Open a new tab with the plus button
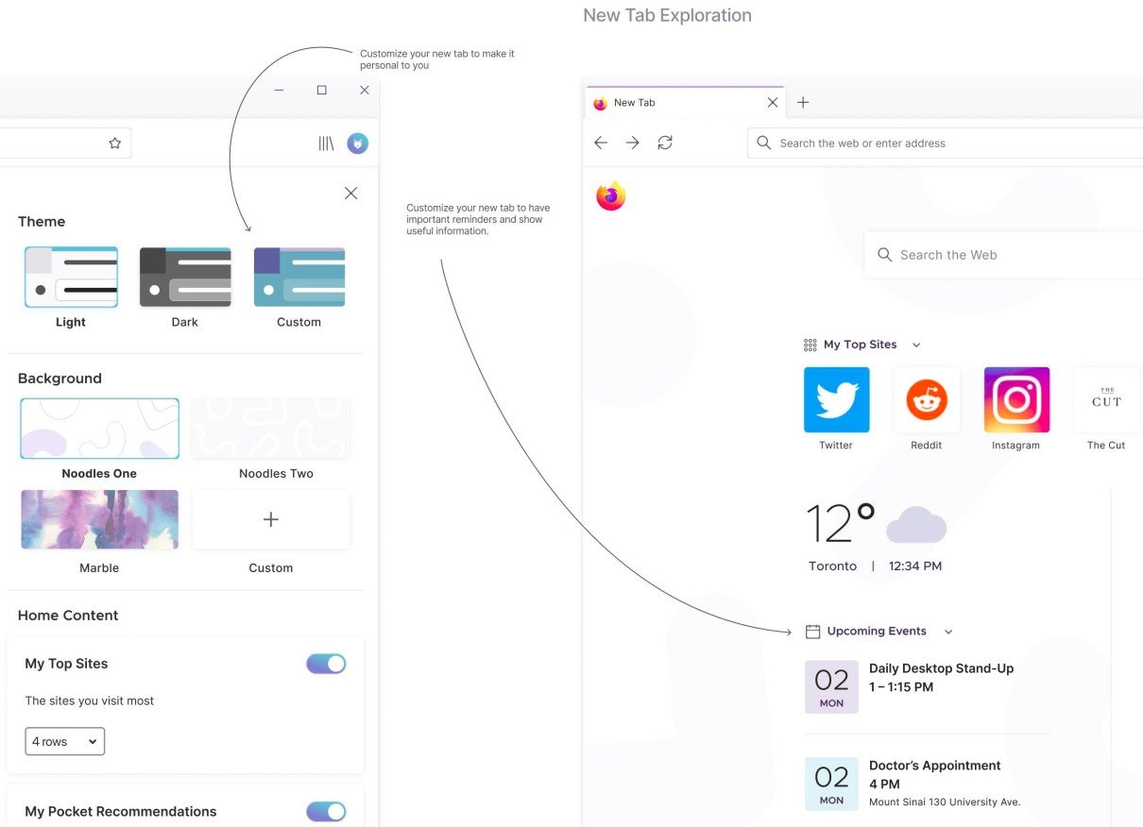 (x=803, y=102)
